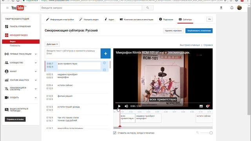Open the notifications bell
The image size is (251, 141).
click(x=232, y=8)
